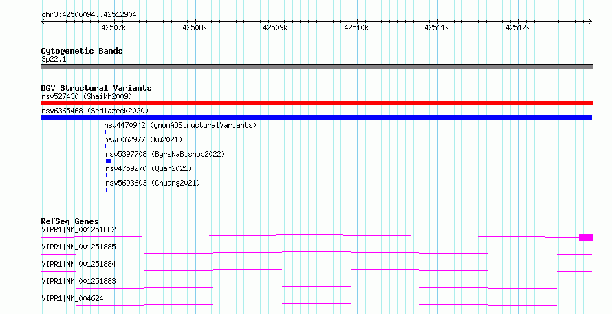Click the 42508k ruler tick label
This screenshot has width=612, height=314.
(195, 27)
